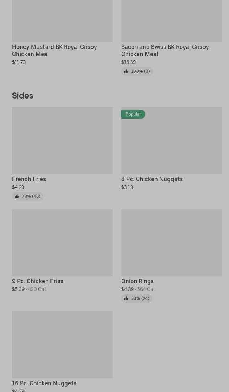Image resolution: width=229 pixels, height=392 pixels.
Task: Open the 16 Pc. Chicken Nuggets image
Action: point(62,345)
